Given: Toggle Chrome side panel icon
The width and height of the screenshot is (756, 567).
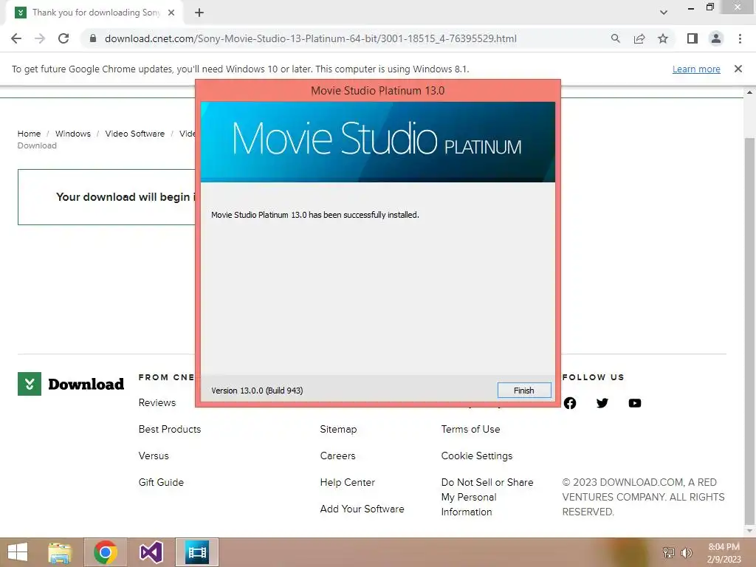Looking at the screenshot, I should pos(693,38).
